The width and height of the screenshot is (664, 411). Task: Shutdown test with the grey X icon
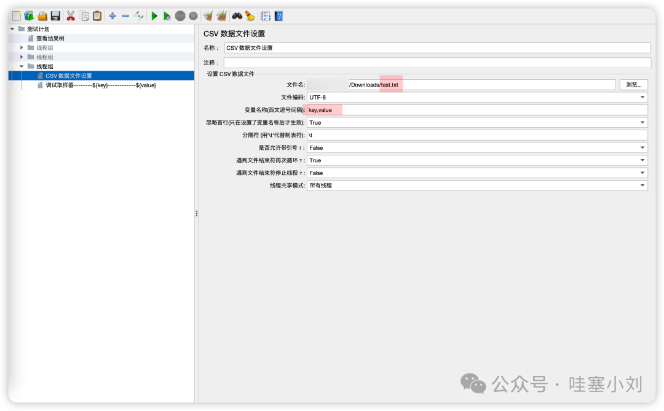(x=193, y=16)
